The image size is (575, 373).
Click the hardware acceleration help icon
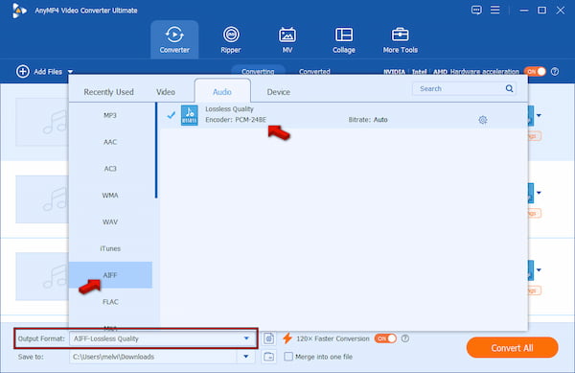[x=555, y=72]
